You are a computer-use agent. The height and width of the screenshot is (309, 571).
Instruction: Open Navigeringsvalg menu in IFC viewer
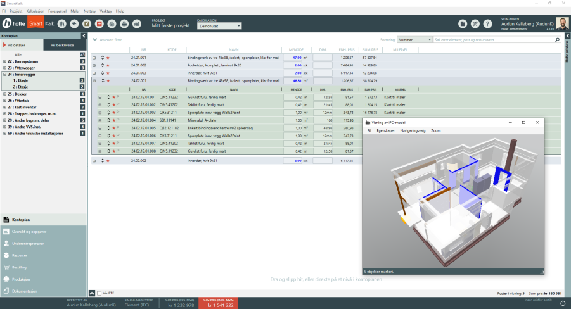(411, 130)
